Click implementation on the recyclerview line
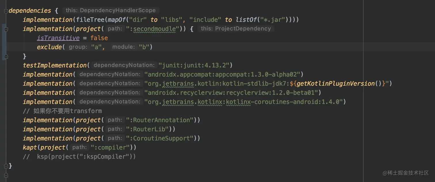Image resolution: width=435 pixels, height=182 pixels. (47, 93)
